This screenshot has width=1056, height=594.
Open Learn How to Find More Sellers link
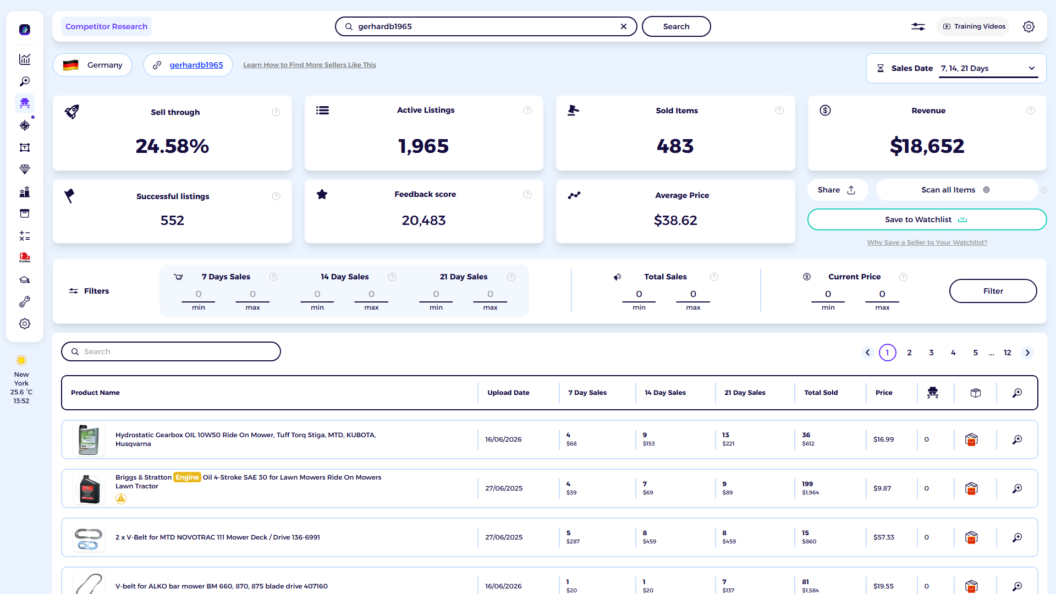(x=310, y=65)
